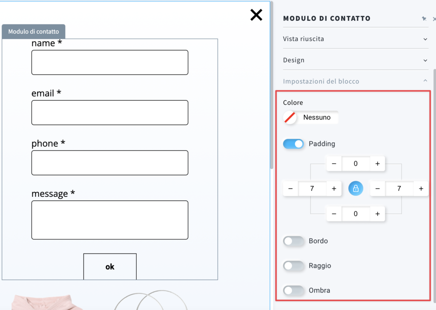
Task: Increase right padding value
Action: 421,189
